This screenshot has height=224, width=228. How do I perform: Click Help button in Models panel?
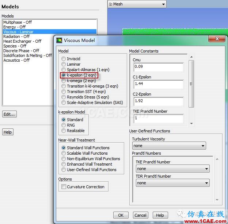(x=8, y=132)
